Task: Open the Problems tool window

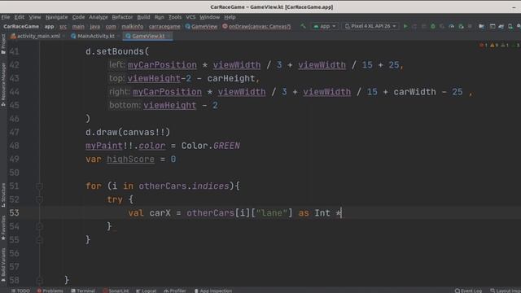Action: click(50, 291)
